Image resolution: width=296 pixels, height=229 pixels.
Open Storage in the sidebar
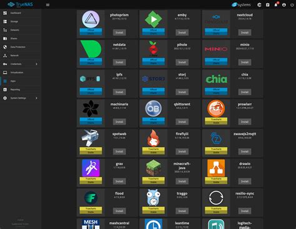click(x=21, y=21)
